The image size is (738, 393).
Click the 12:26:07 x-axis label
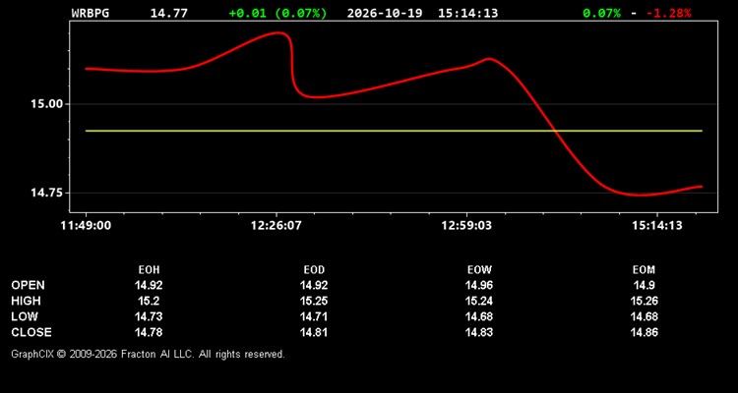pos(276,226)
